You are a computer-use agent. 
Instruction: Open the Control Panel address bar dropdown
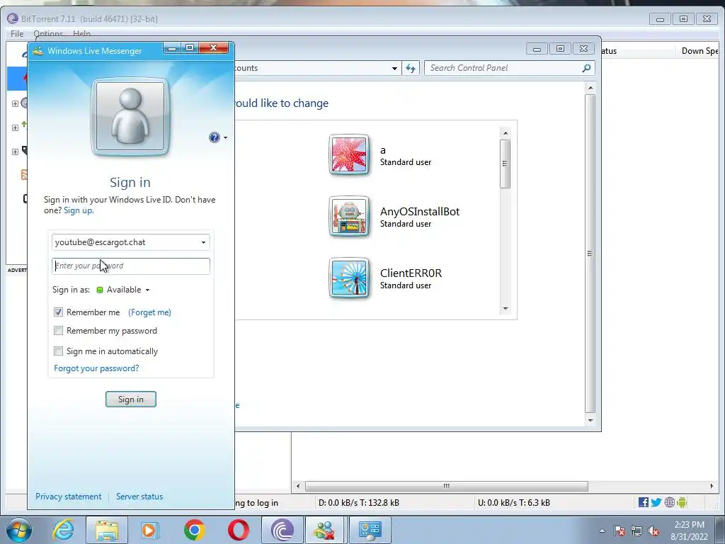394,68
